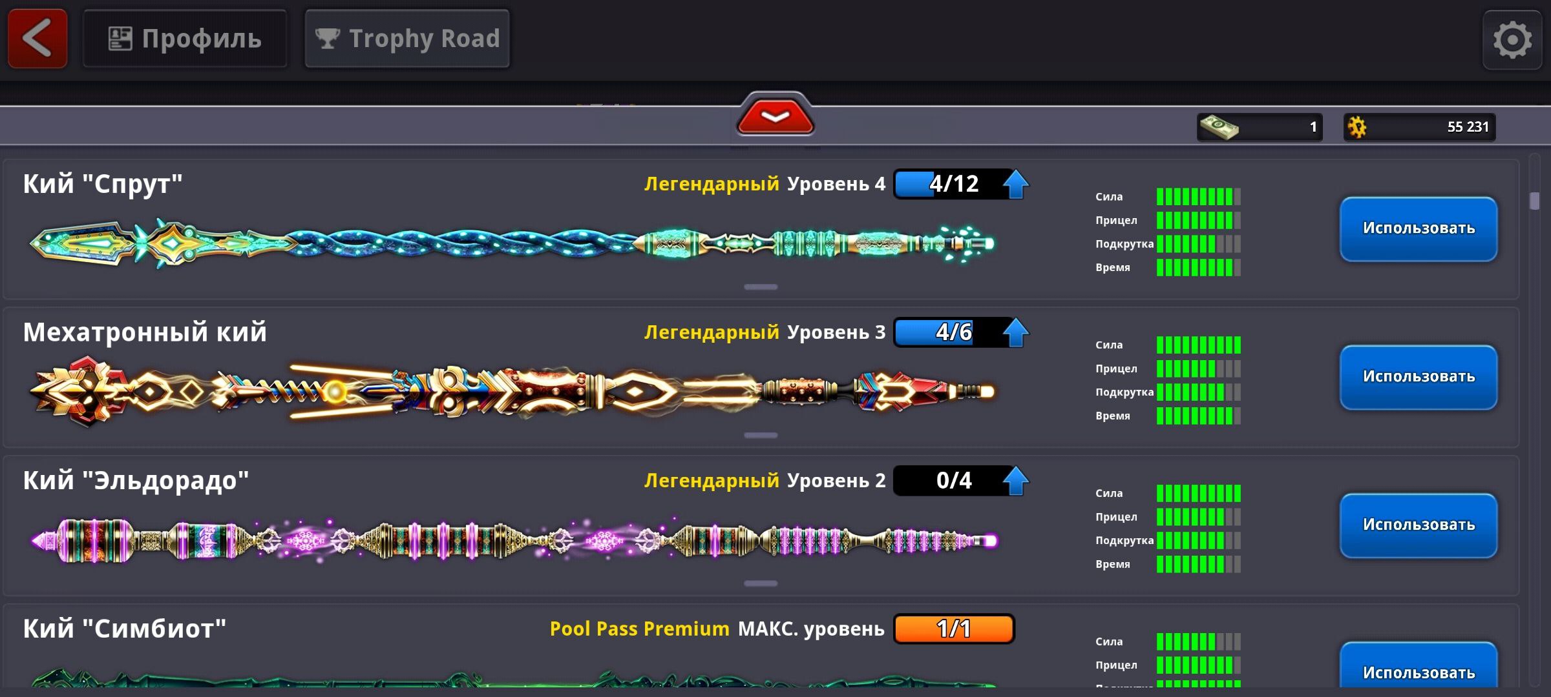Open settings via the gear icon

pos(1512,40)
